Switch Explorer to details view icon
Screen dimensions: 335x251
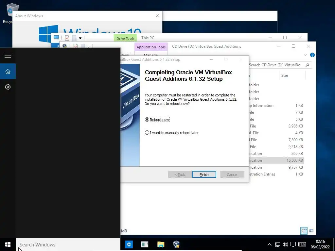[x=304, y=231]
